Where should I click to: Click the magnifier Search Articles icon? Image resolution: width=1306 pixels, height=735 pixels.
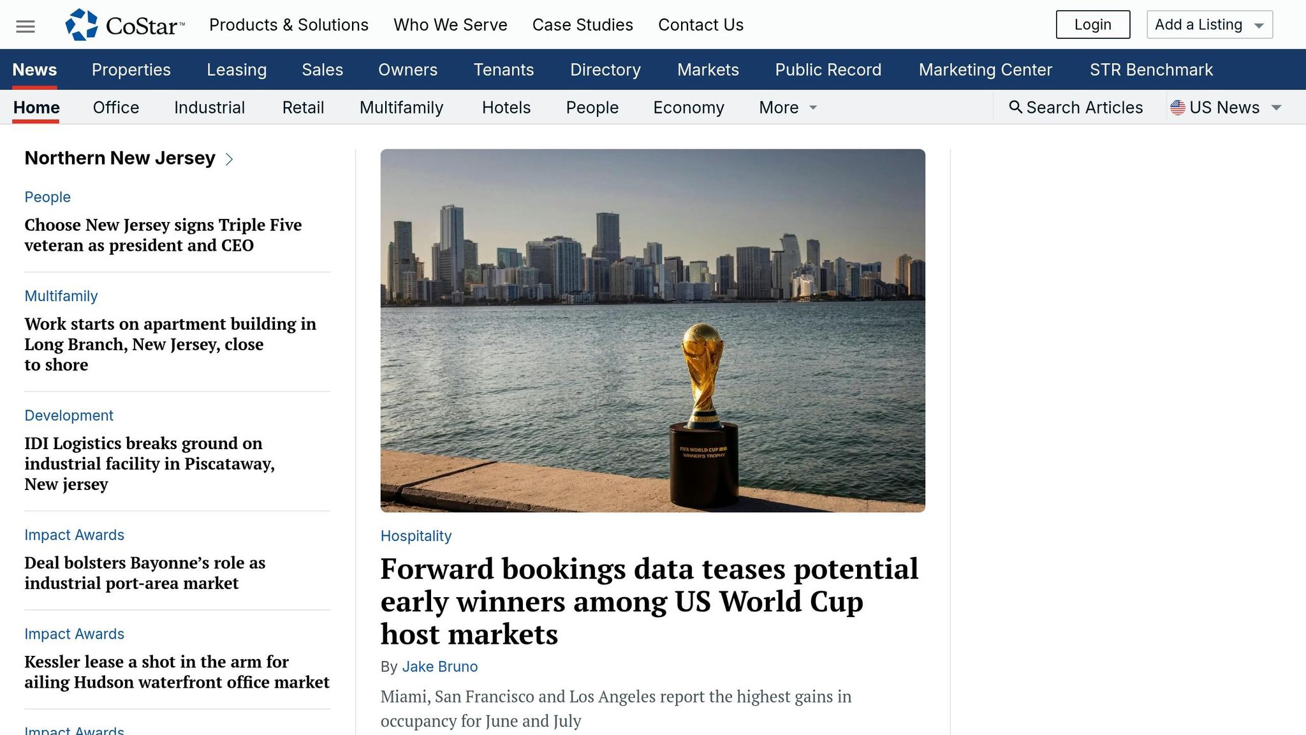[x=1015, y=107]
